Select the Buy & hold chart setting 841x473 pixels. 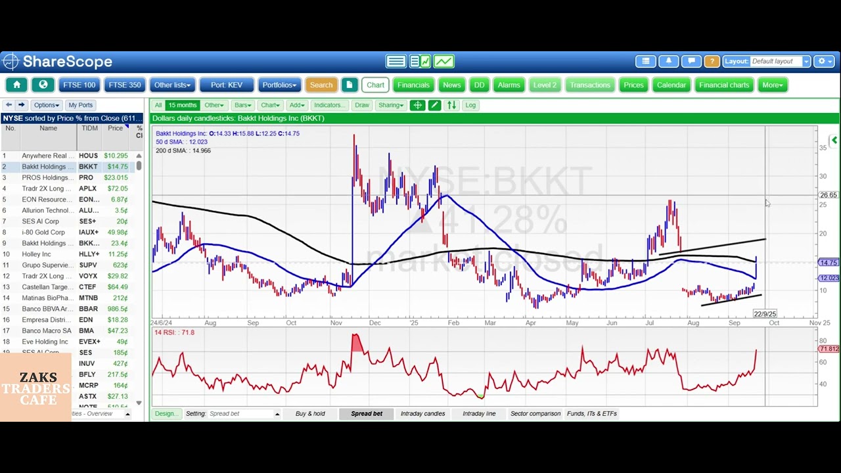point(310,414)
